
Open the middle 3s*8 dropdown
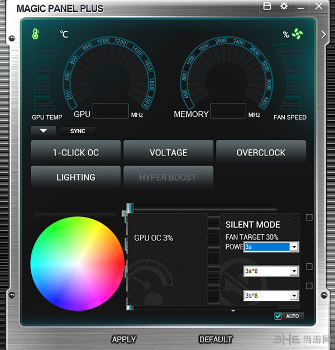point(271,271)
